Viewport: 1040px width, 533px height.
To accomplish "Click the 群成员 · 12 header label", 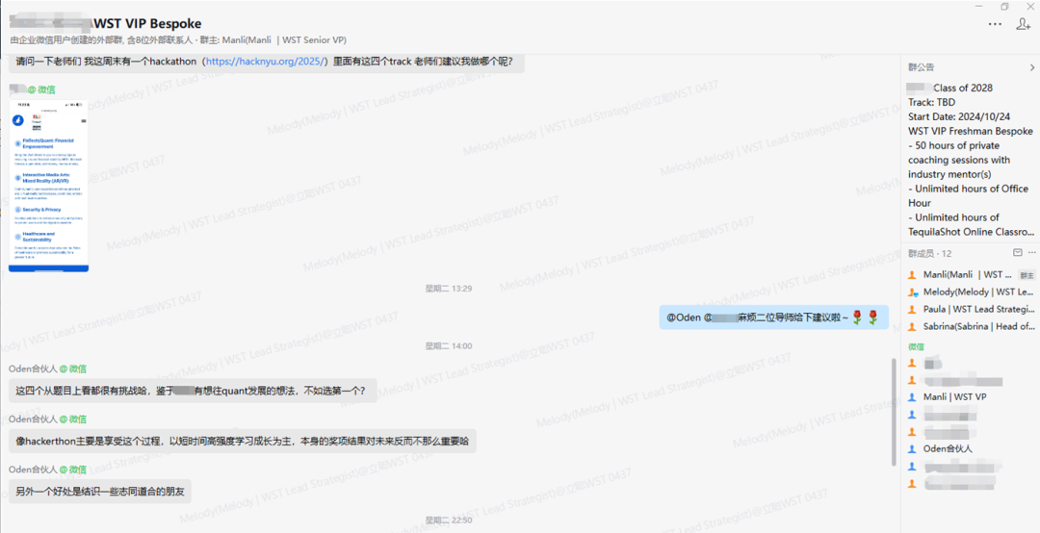I will (930, 253).
